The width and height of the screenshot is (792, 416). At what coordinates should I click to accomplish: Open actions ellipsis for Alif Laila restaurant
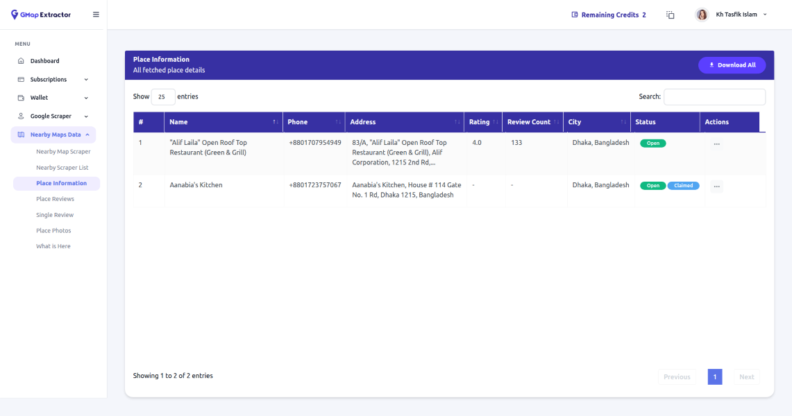(x=716, y=144)
